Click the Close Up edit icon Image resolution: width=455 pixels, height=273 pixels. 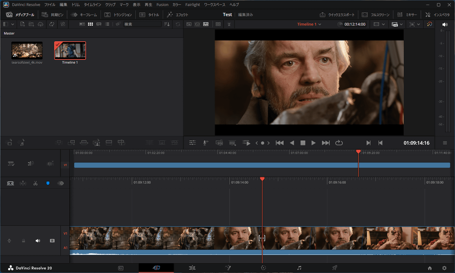(96, 143)
